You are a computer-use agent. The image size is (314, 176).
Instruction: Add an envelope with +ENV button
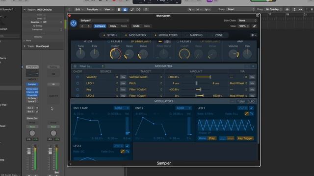point(241,102)
